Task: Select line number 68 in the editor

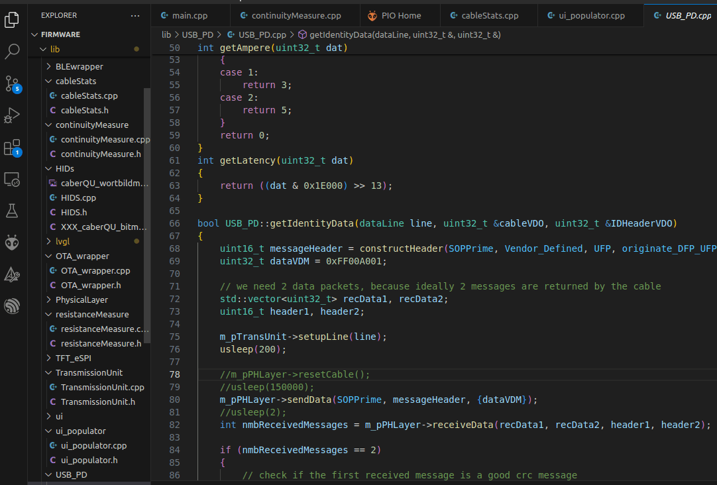Action: [x=174, y=248]
